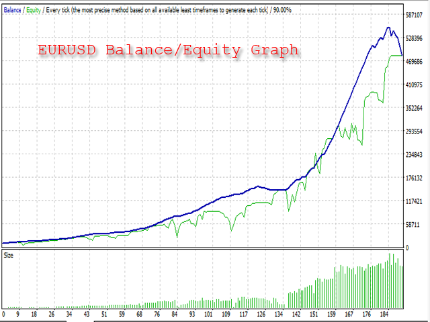The height and width of the screenshot is (322, 430).
Task: Select the "Every tick" modelling method description
Action: pyautogui.click(x=157, y=11)
